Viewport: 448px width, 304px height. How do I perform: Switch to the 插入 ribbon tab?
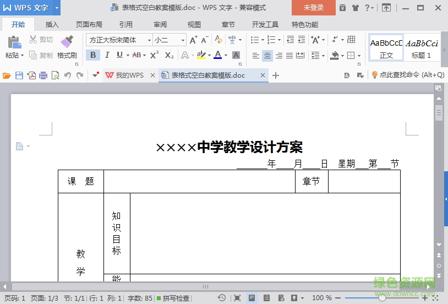52,25
